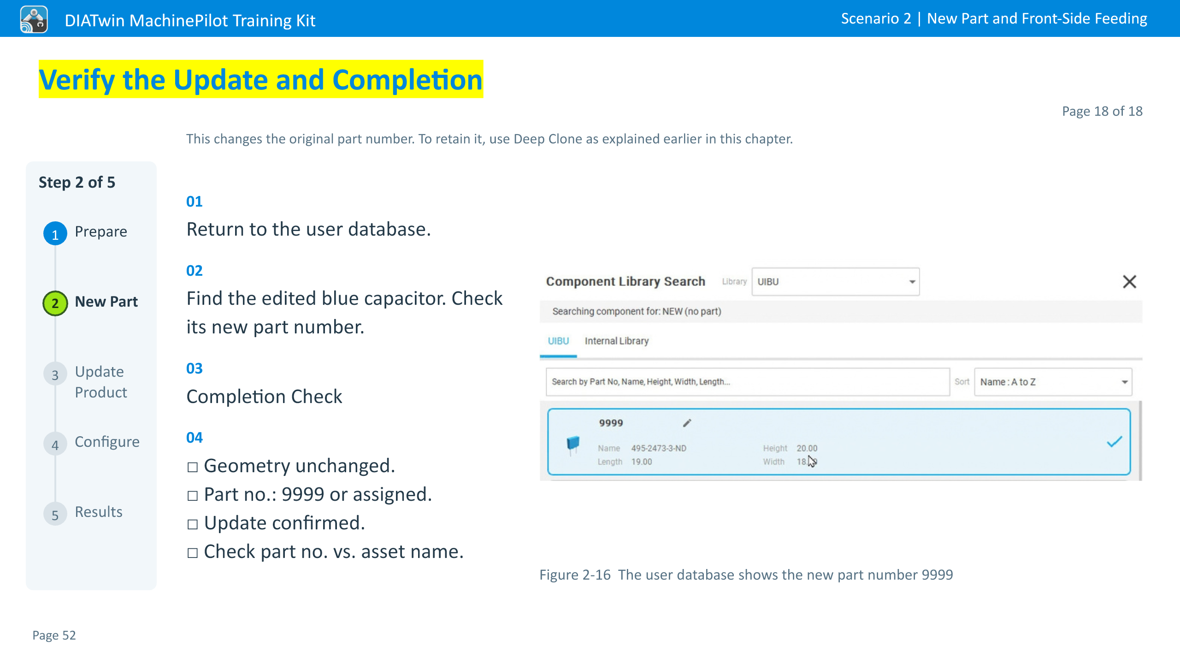Select the 9999 component card
The image size is (1180, 664).
[x=839, y=442]
